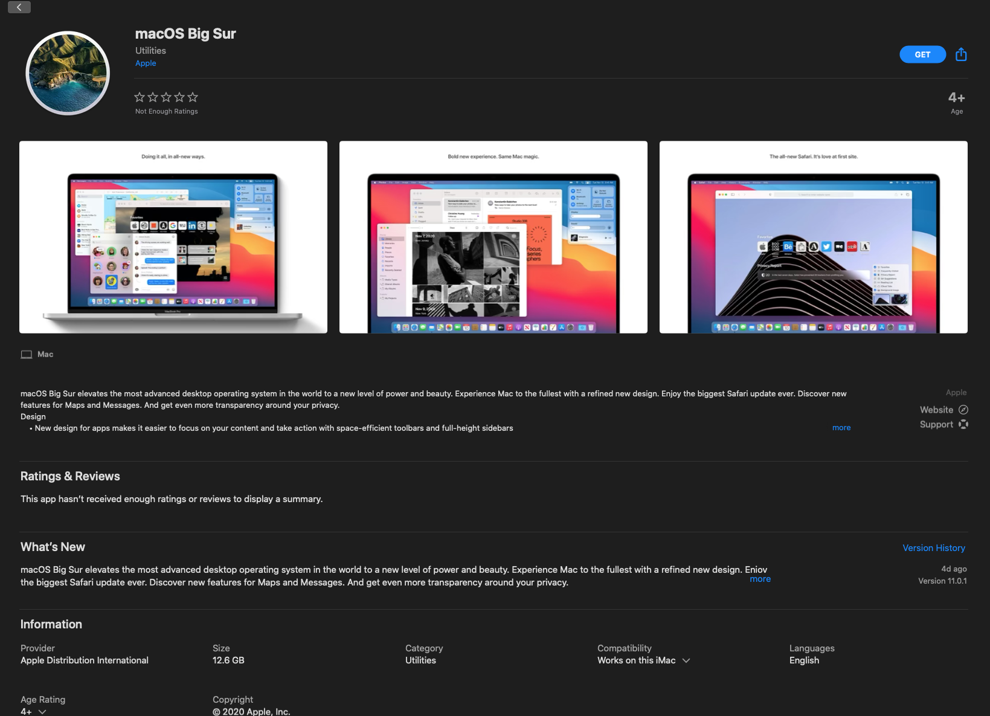
Task: Expand description with the more link
Action: click(x=841, y=428)
